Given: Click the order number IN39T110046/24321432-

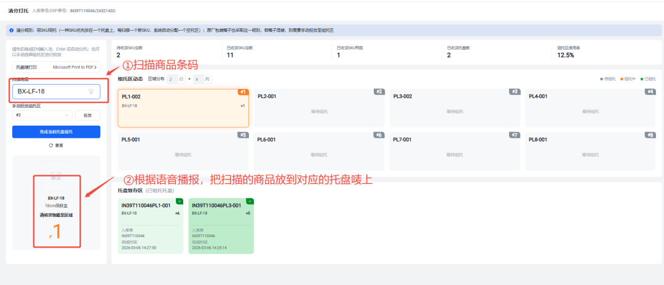Looking at the screenshot, I should pos(93,10).
